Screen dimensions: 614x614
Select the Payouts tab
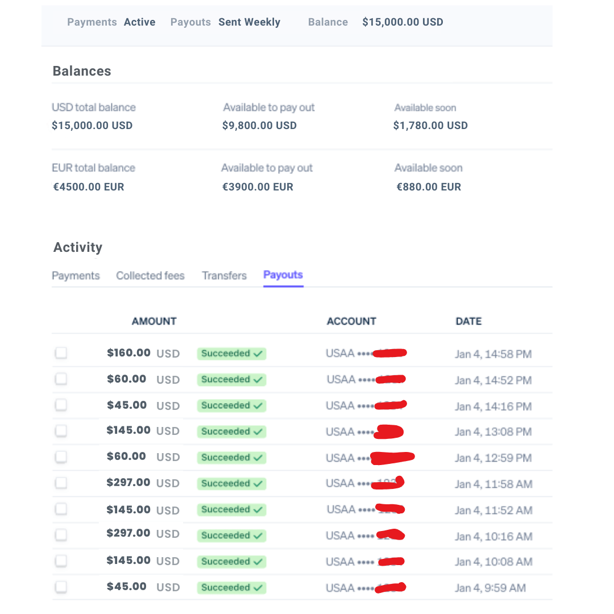pyautogui.click(x=283, y=275)
